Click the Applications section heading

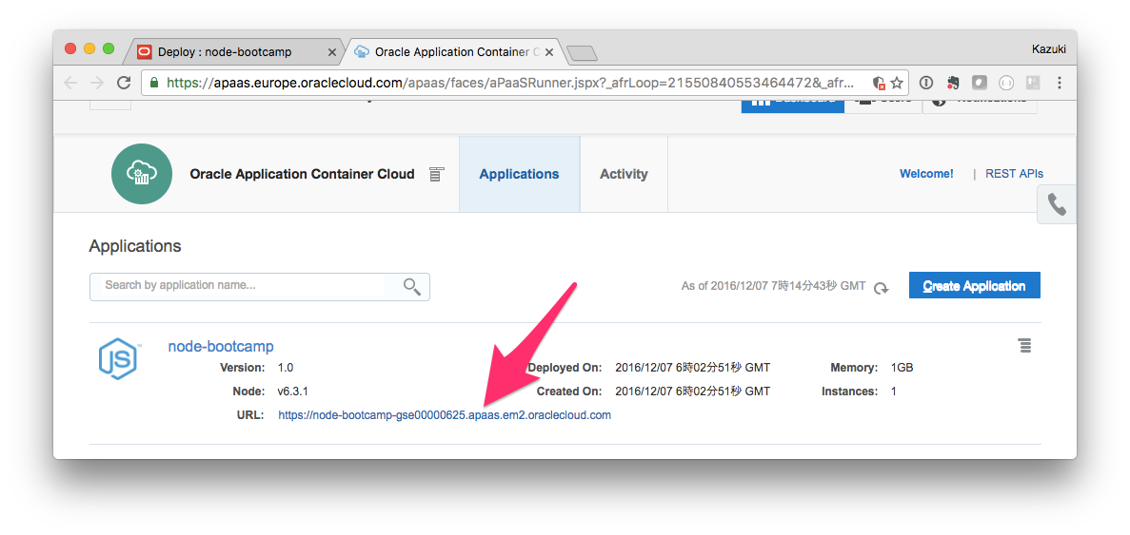[135, 246]
